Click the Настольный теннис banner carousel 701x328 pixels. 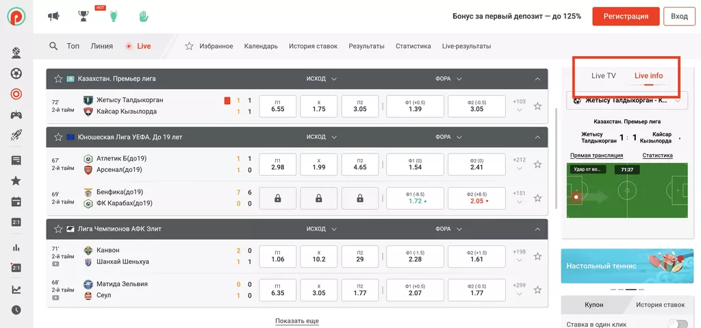pos(626,266)
